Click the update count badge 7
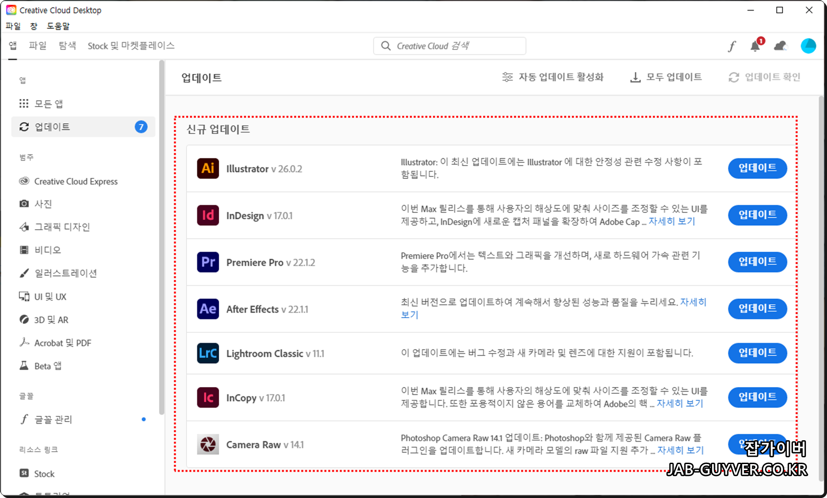Screen dimensions: 827x498 (x=141, y=127)
